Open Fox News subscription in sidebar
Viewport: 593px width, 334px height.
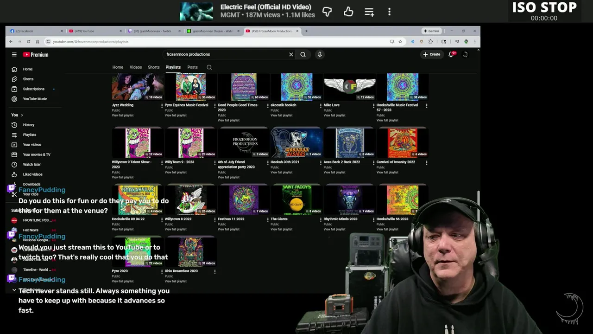pyautogui.click(x=31, y=230)
